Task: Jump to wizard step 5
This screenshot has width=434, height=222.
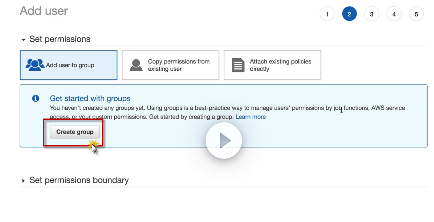Action: [x=416, y=14]
